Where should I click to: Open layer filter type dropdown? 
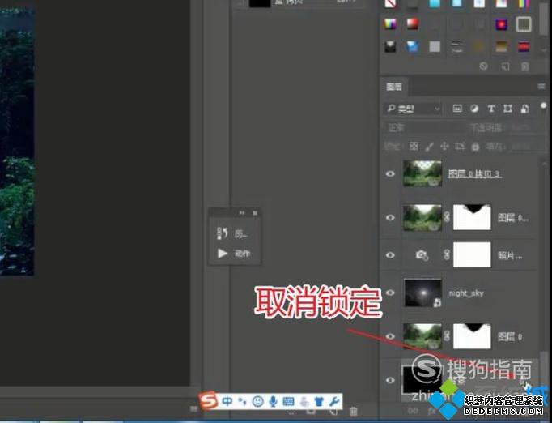[413, 109]
